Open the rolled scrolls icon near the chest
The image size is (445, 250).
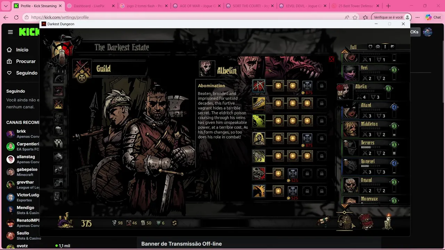(323, 222)
